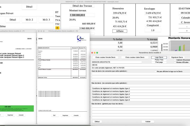This screenshot has height=126, width=190.
Task: Click Imprimer in preview P1 window
Action: tap(10, 115)
